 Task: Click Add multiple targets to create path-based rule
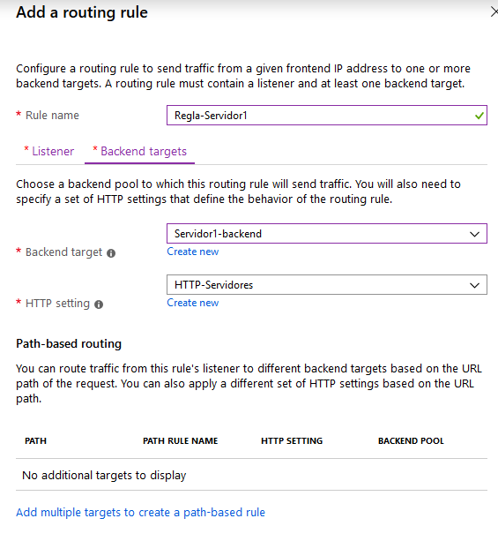pyautogui.click(x=141, y=513)
